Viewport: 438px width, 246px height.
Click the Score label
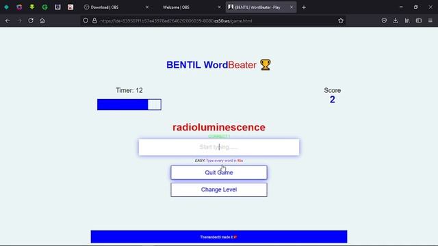(x=332, y=90)
